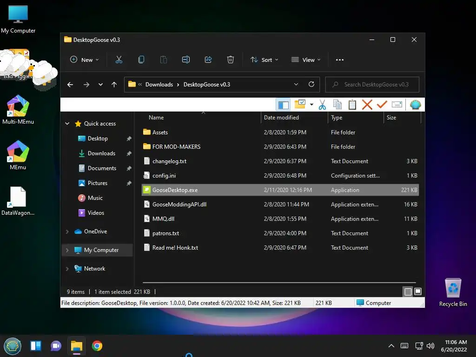This screenshot has width=476, height=357.
Task: Click the Downloads breadcrumb in address bar
Action: click(x=159, y=85)
